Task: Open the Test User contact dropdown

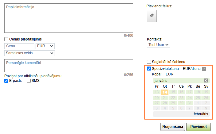Action: [x=158, y=45]
